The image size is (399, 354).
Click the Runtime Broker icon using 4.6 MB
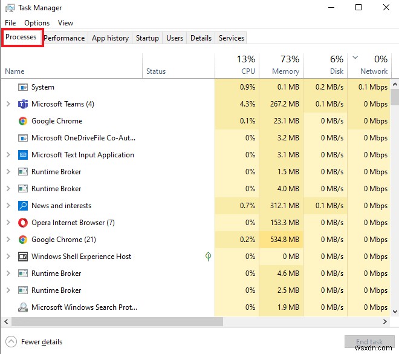tap(23, 274)
